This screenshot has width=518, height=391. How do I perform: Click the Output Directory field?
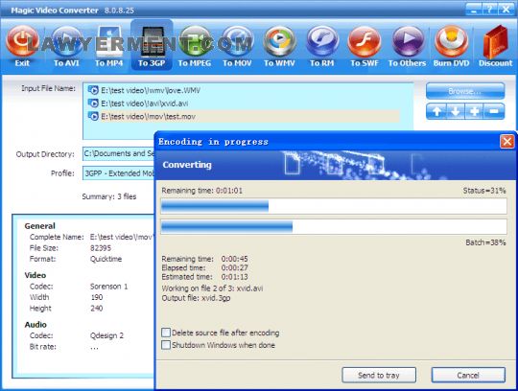coord(119,153)
